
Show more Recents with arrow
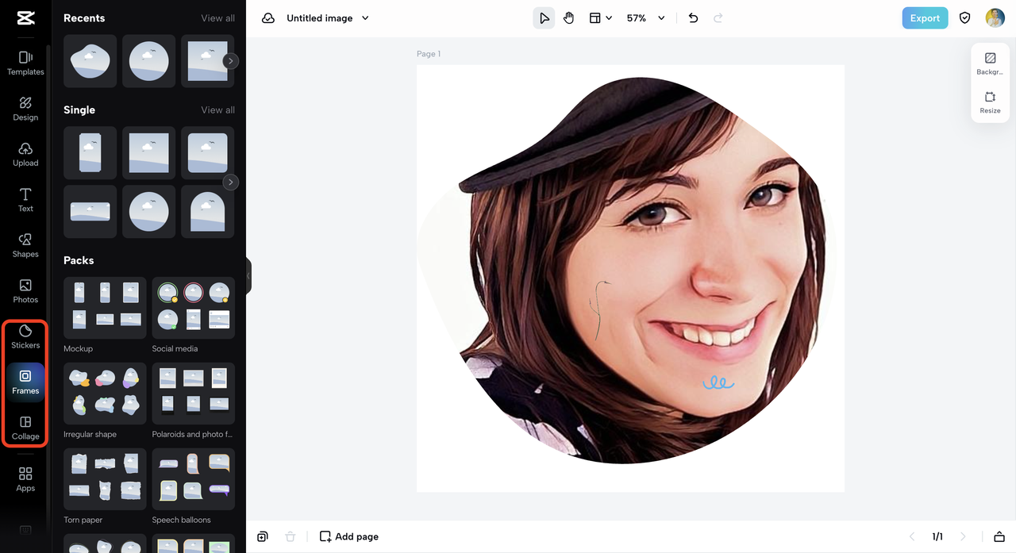click(230, 61)
